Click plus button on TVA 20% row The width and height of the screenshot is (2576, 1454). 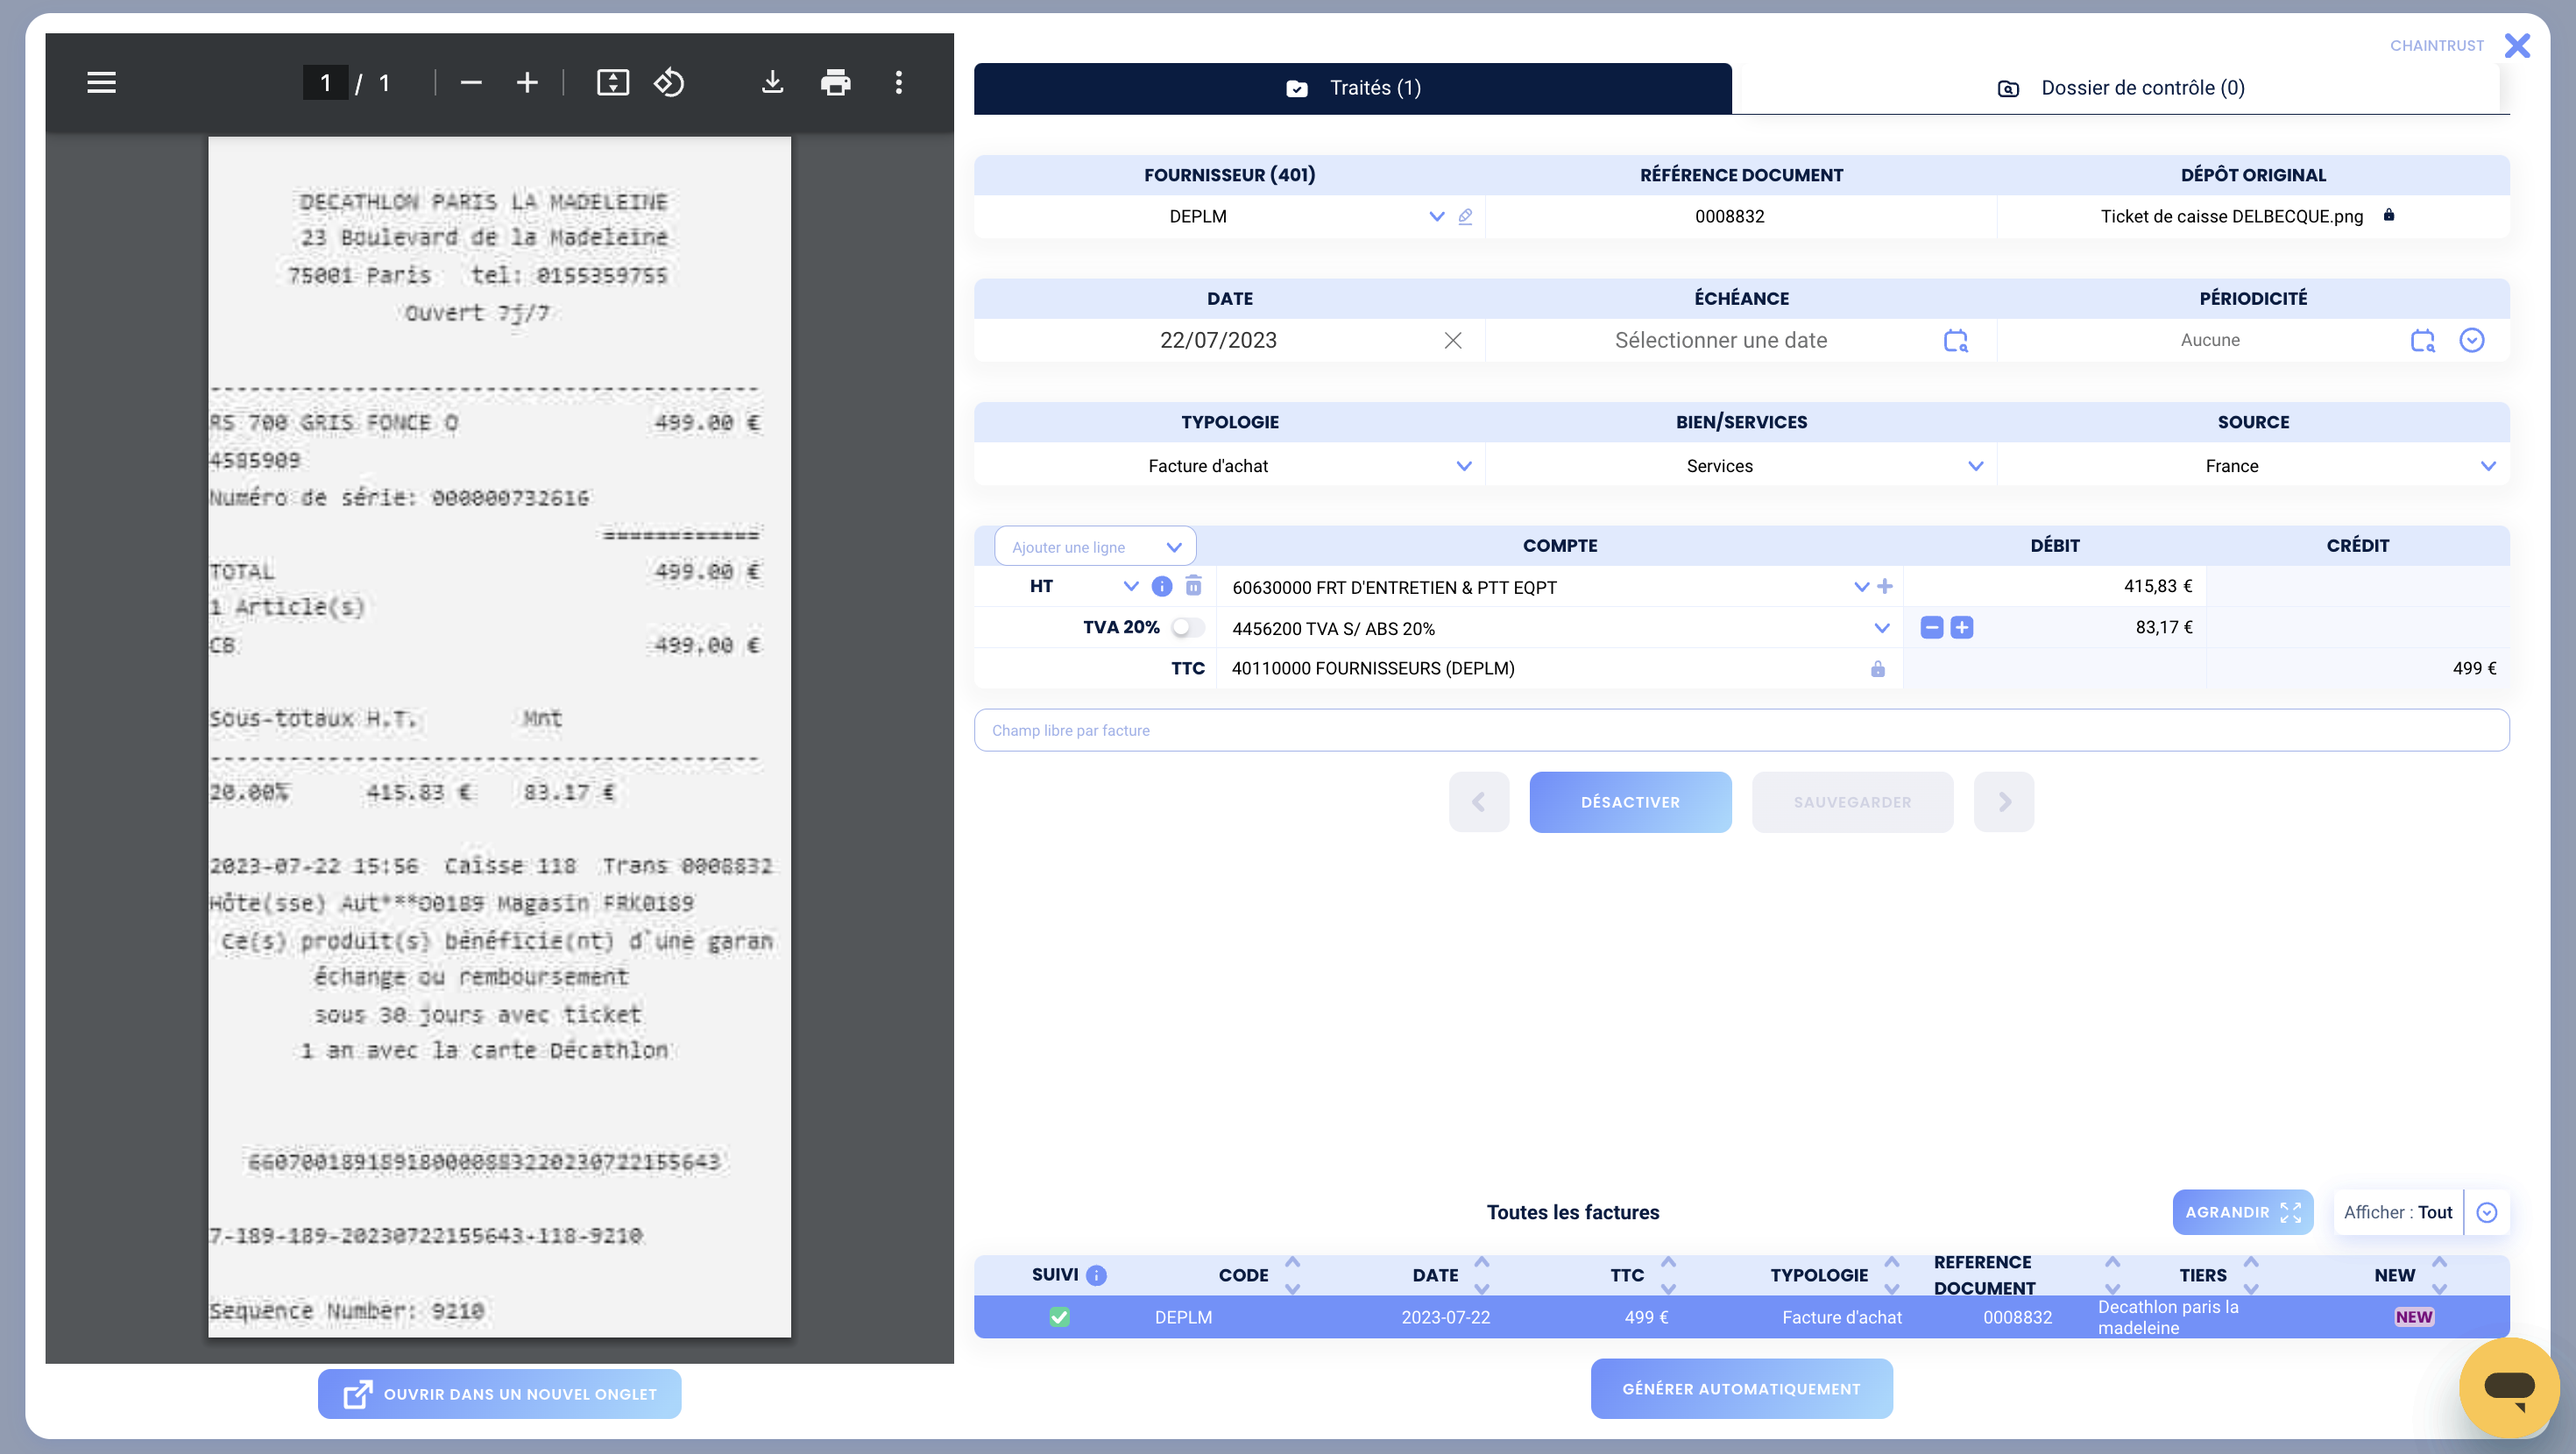tap(1962, 627)
